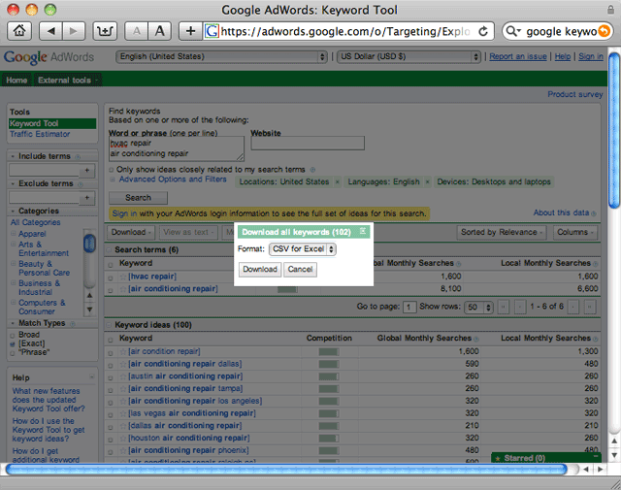Click the Download button in the dialog
The height and width of the screenshot is (490, 621).
coord(260,270)
